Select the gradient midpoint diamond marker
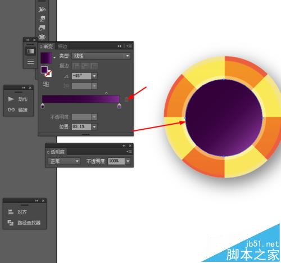The height and width of the screenshot is (263, 281). 106,93
